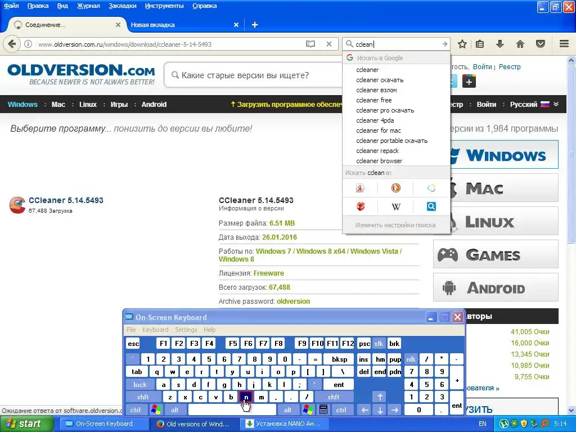Toggle the left alt key on keyboard
The image size is (576, 432).
pos(175,409)
